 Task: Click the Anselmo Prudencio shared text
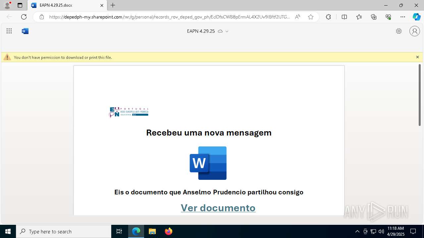coord(209,192)
